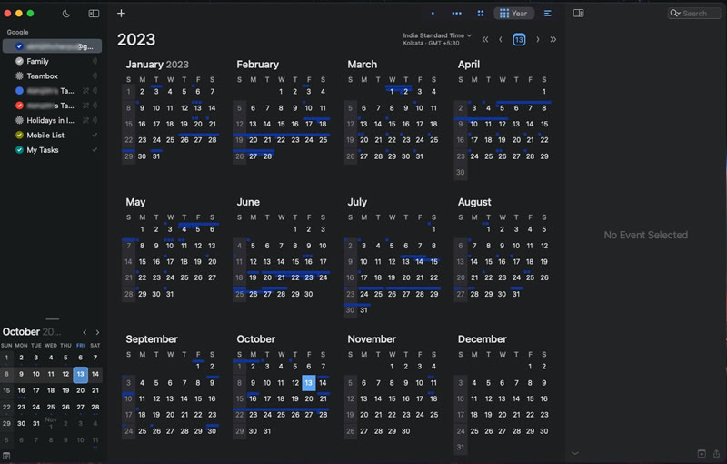Click the moon focus icon

66,14
